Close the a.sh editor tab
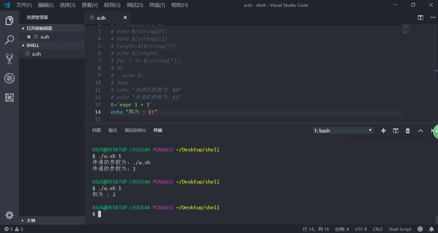This screenshot has height=233, width=438. 125,18
